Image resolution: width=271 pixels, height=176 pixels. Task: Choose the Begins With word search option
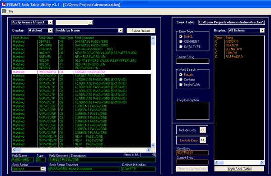(x=181, y=85)
